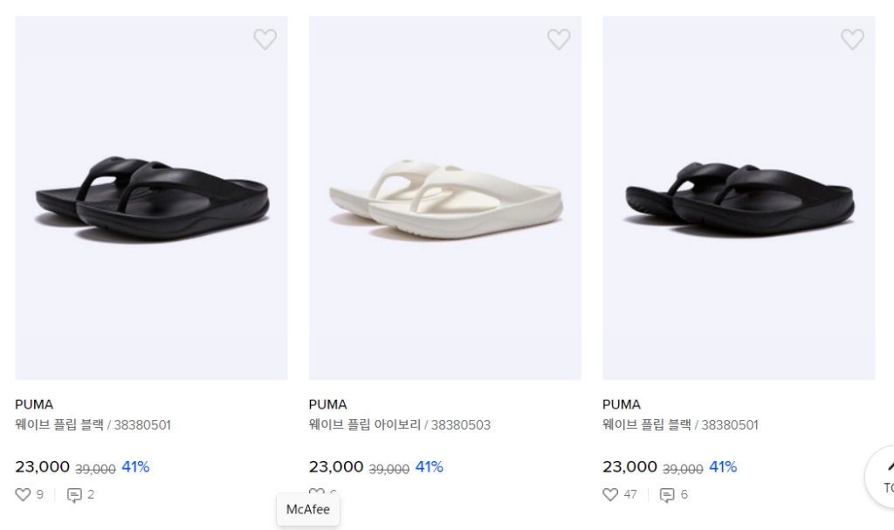Open reviews icon showing 2 comments
Image resolution: width=894 pixels, height=530 pixels.
75,495
